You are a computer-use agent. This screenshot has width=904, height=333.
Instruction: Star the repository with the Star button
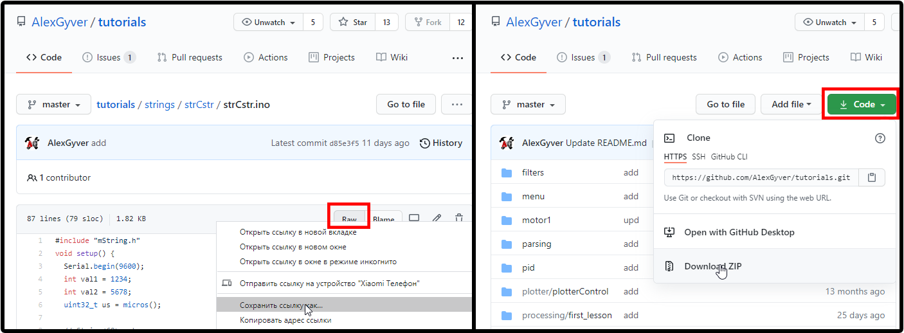point(352,22)
